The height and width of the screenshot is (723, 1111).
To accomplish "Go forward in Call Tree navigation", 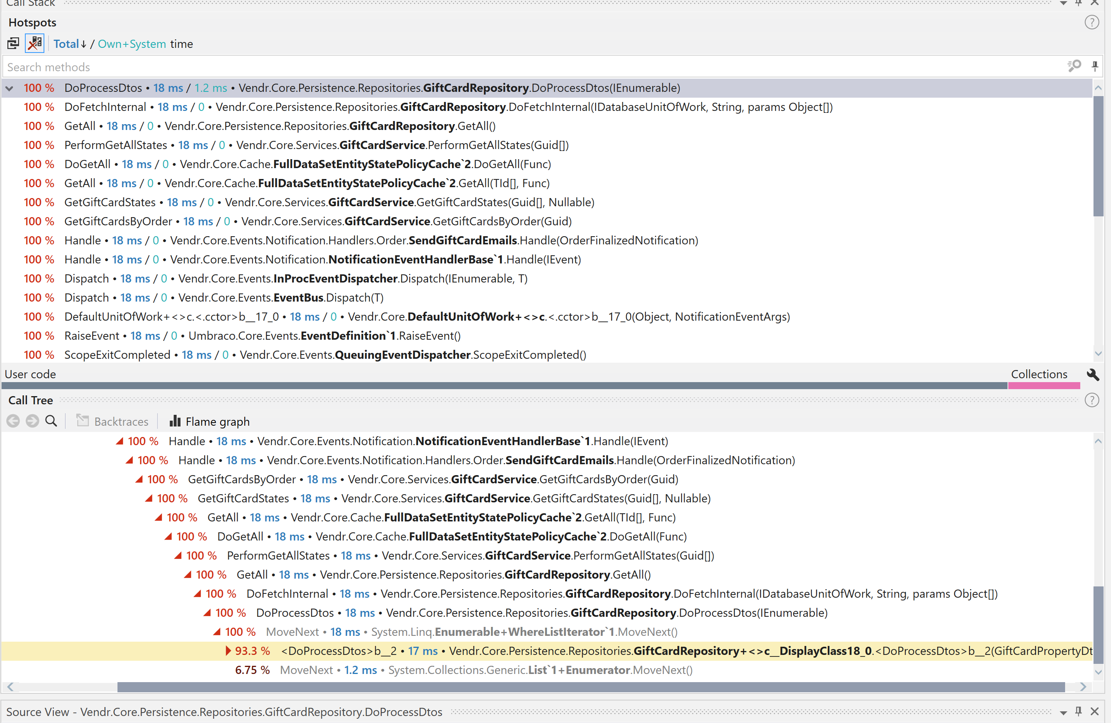I will [x=32, y=421].
